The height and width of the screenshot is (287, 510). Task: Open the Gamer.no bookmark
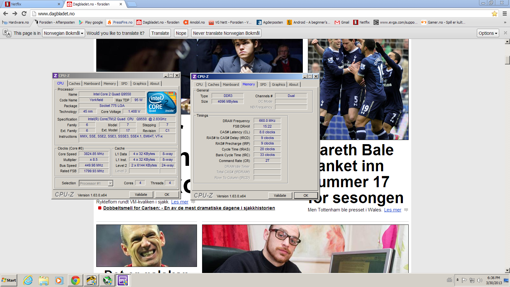(443, 22)
